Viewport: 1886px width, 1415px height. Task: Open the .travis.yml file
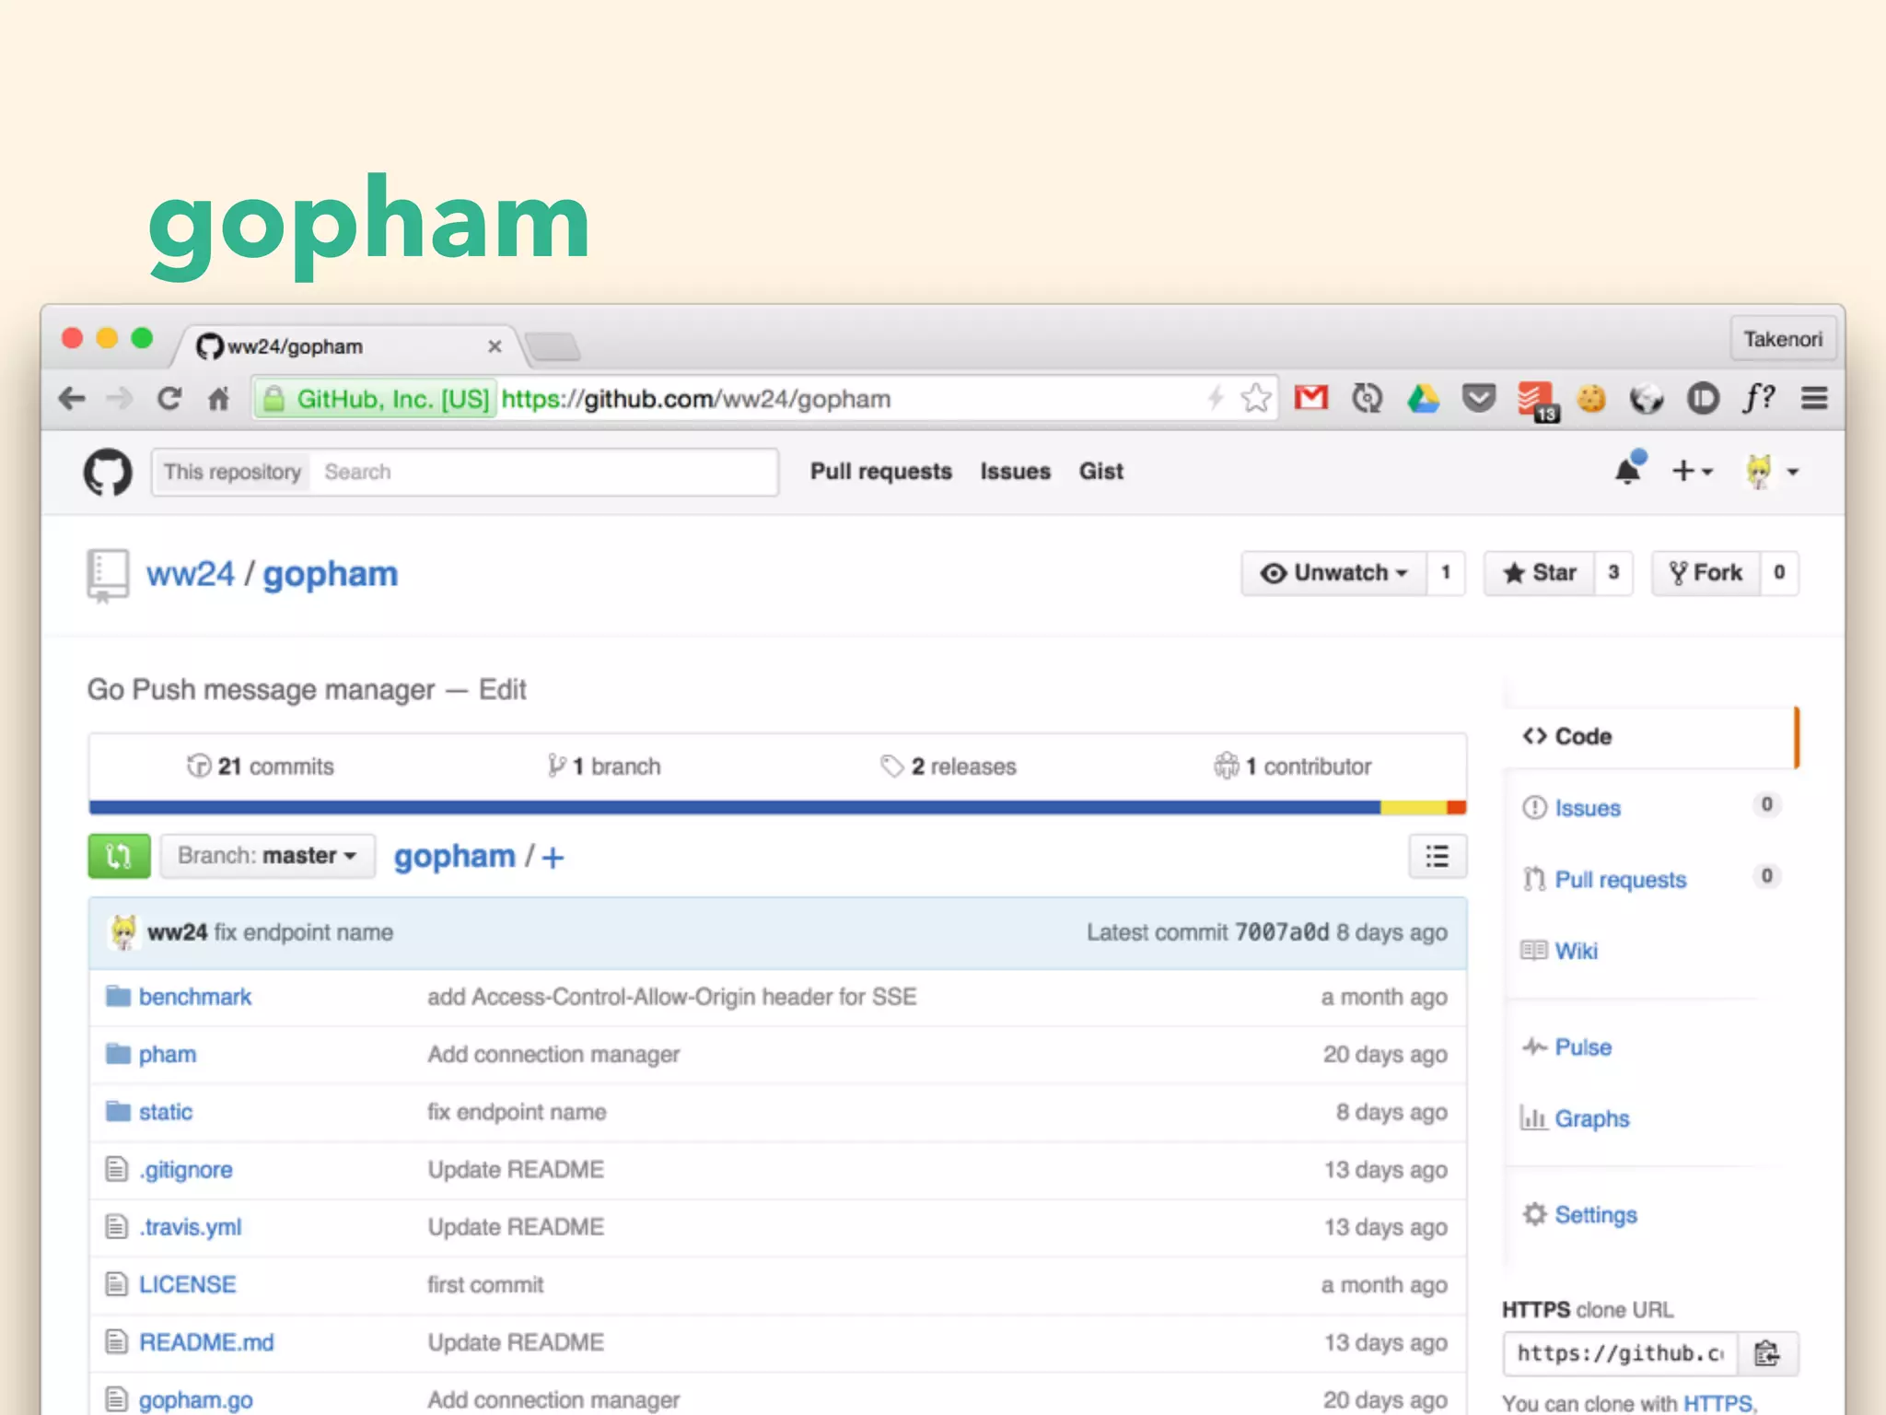pos(190,1227)
